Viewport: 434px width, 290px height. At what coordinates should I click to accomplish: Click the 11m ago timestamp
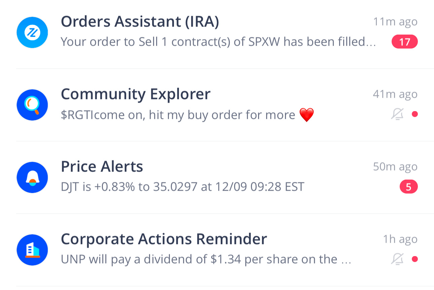click(395, 22)
